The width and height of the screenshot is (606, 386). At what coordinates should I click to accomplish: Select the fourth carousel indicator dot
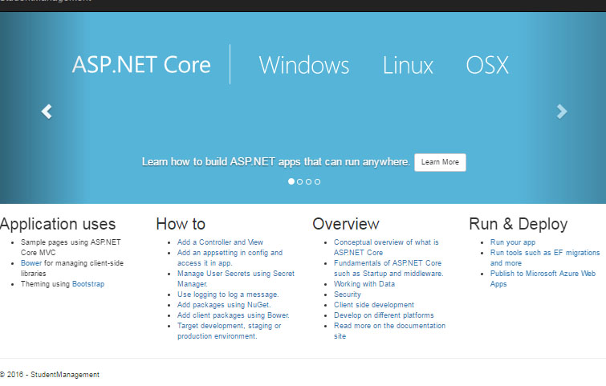tap(317, 181)
